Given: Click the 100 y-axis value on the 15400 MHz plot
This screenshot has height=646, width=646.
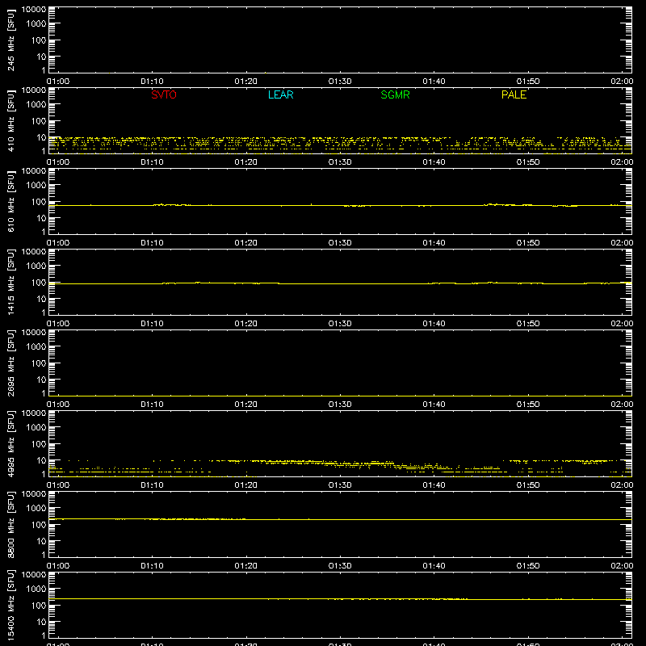Looking at the screenshot, I should [x=39, y=606].
